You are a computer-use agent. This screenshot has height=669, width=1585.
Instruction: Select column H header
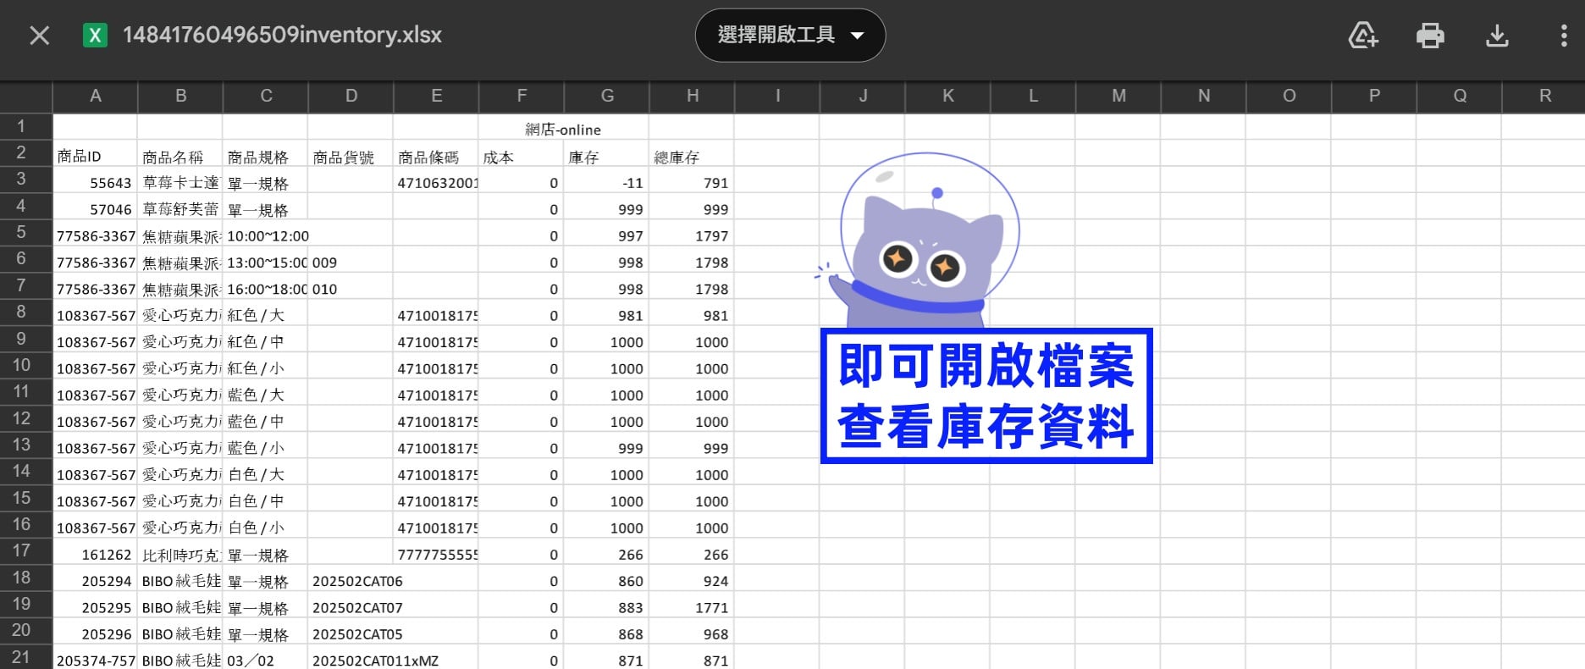pos(692,97)
